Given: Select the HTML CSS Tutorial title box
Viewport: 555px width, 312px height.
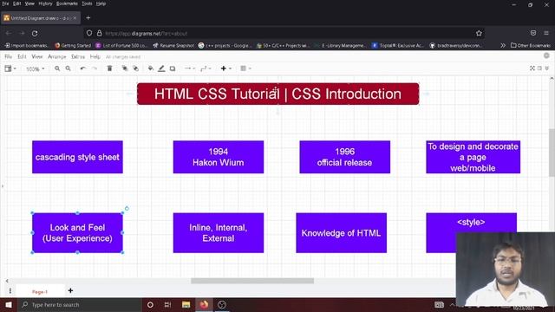Looking at the screenshot, I should click(277, 94).
